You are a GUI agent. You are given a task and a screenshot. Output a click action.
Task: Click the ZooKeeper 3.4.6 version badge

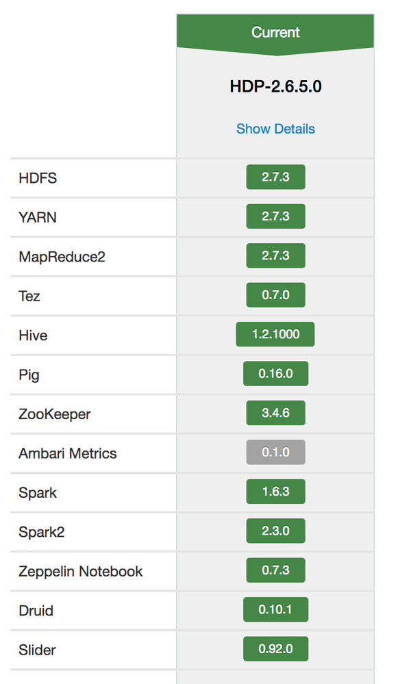[x=275, y=414]
